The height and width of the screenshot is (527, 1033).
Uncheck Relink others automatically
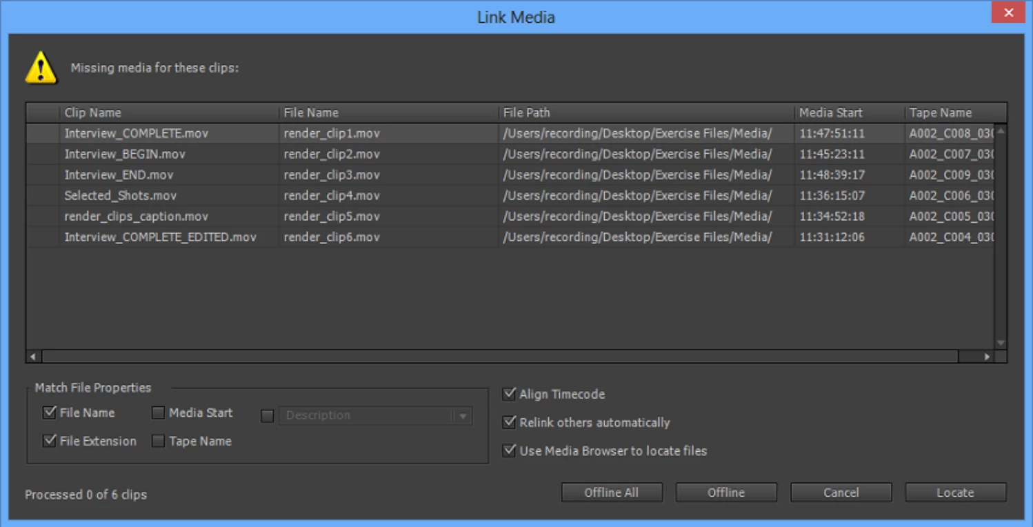[510, 422]
